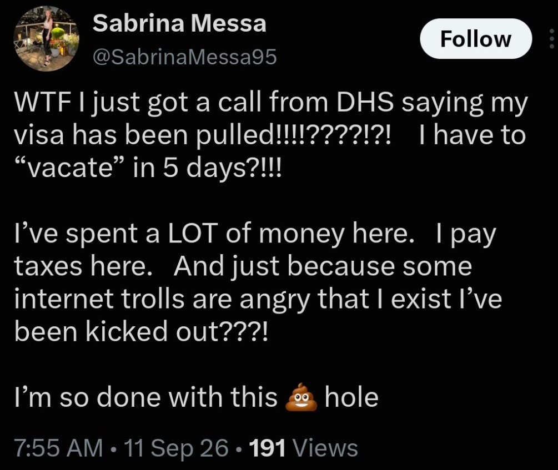
Task: Click the text I'm so done
Action: [87, 397]
